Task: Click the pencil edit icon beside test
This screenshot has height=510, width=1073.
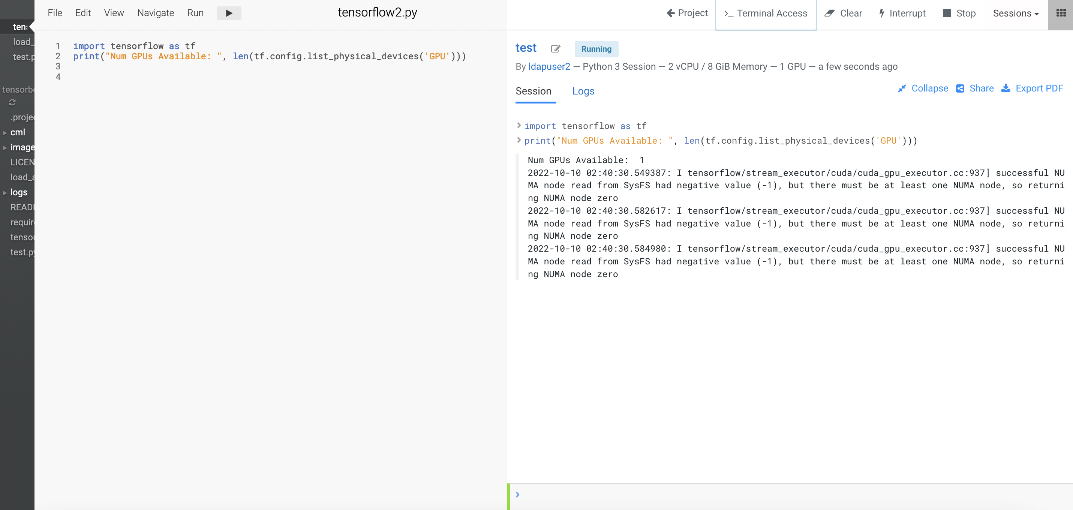Action: coord(555,49)
